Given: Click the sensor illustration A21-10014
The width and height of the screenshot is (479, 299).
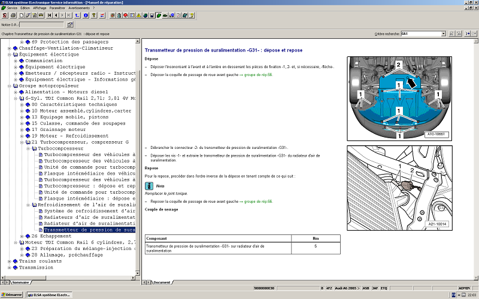Looking at the screenshot, I should pyautogui.click(x=399, y=188).
